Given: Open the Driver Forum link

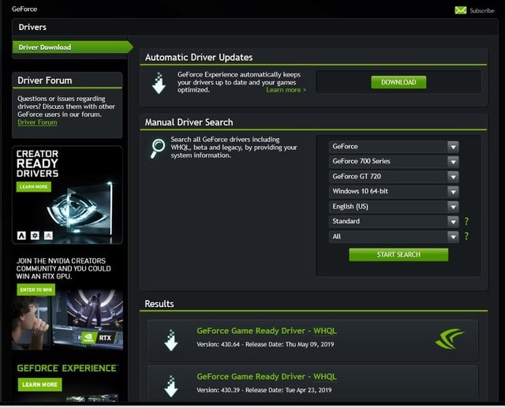Looking at the screenshot, I should click(37, 122).
